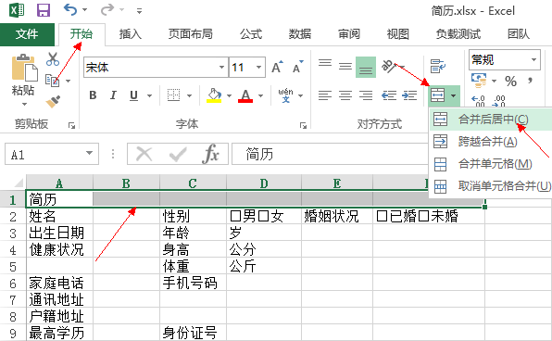Expand the Paste options arrow
Screen dimensions: 552x341
(24, 105)
